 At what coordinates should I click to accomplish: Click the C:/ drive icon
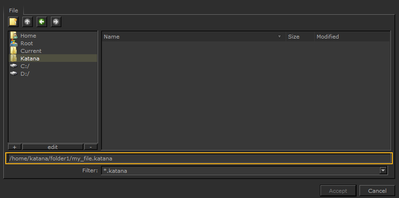click(x=13, y=66)
